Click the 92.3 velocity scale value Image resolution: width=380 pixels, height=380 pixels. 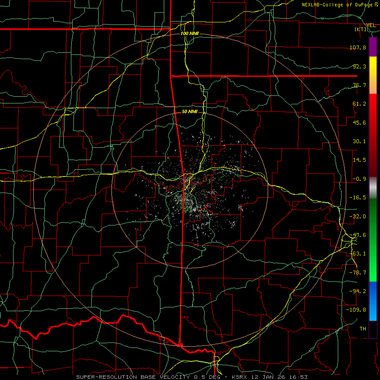pyautogui.click(x=359, y=66)
